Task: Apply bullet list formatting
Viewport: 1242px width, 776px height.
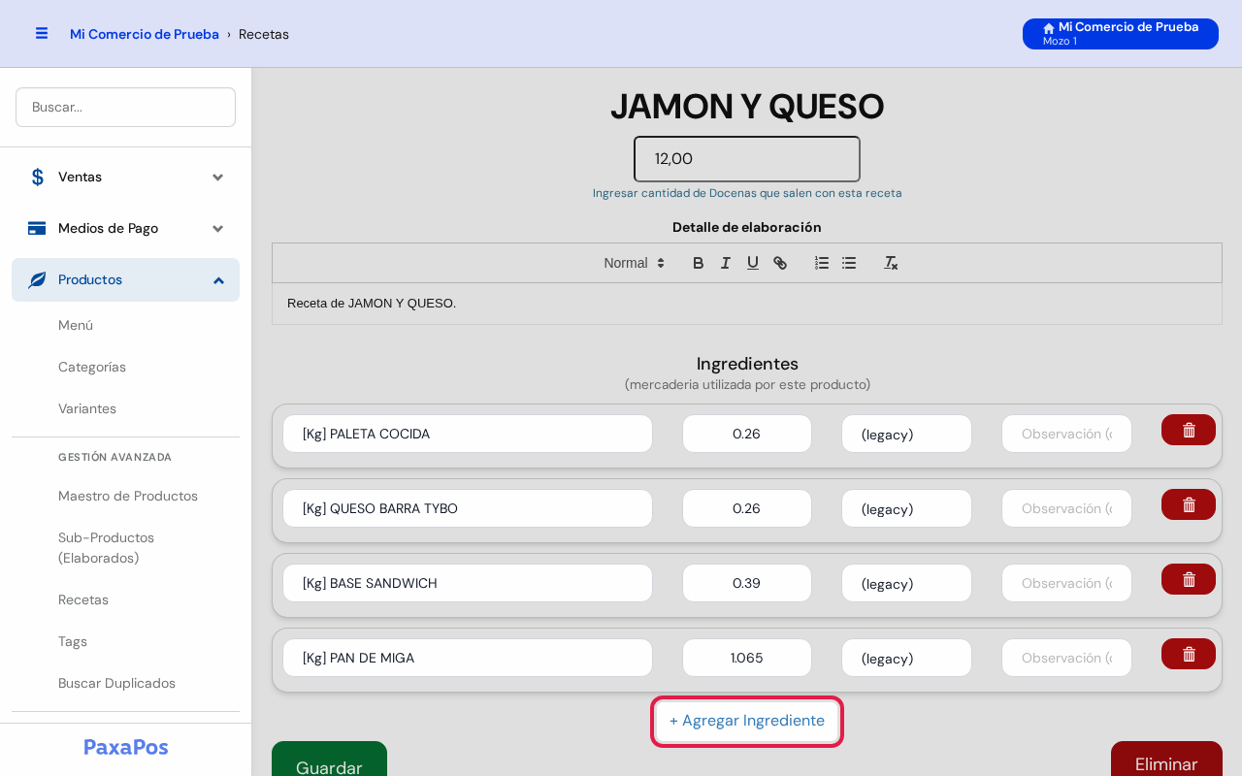Action: 849,263
